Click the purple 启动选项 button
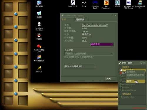 (102, 44)
